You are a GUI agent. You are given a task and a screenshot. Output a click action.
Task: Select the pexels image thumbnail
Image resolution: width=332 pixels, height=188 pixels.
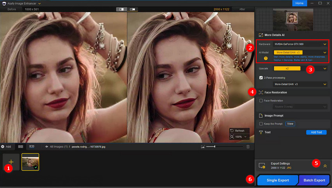30,161
